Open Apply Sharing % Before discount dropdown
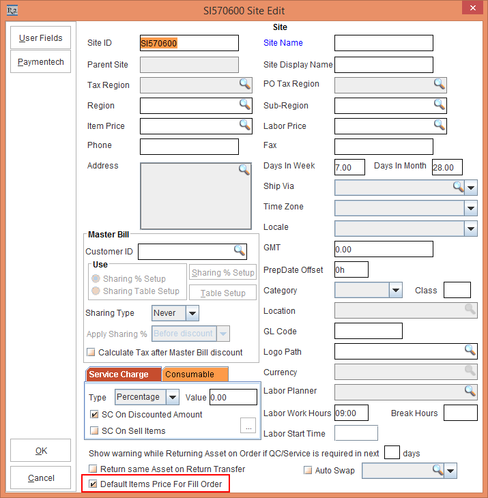Screen dimensions: 488x498 click(223, 334)
